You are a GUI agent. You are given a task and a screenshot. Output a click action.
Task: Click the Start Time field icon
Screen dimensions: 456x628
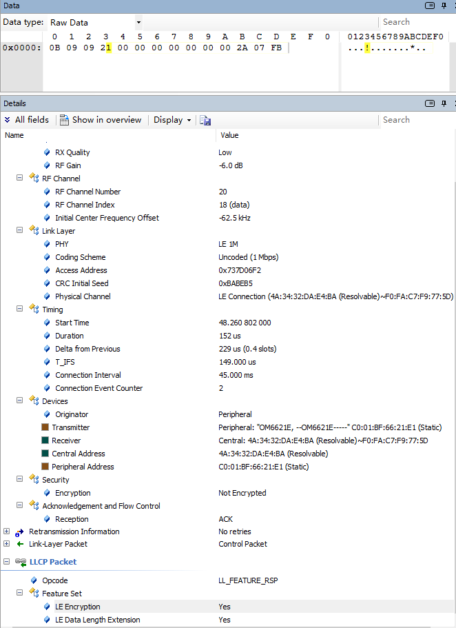47,323
